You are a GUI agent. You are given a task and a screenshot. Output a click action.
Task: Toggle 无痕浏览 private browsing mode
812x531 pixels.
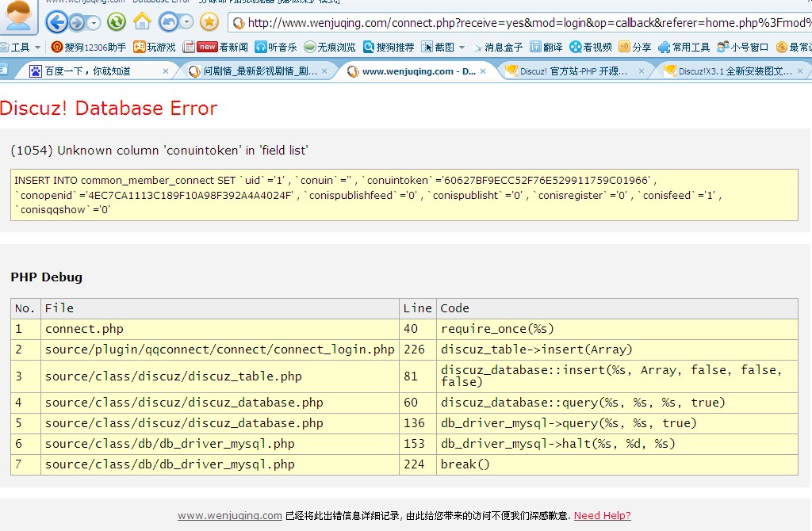[x=329, y=48]
